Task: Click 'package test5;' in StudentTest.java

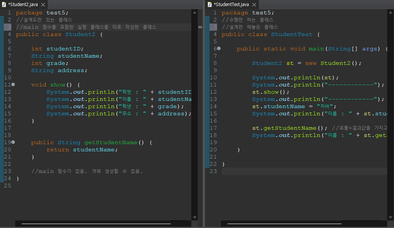Action: [248, 13]
